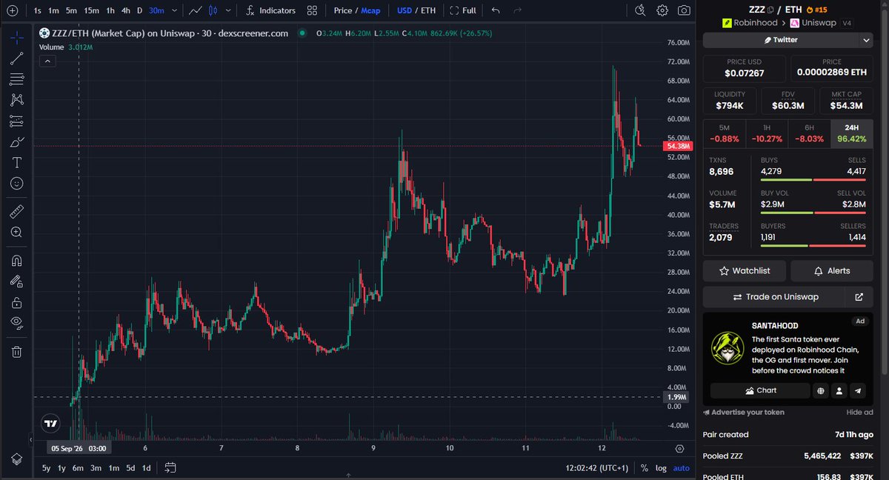Select the 15m timeframe
889x480 pixels.
point(91,10)
